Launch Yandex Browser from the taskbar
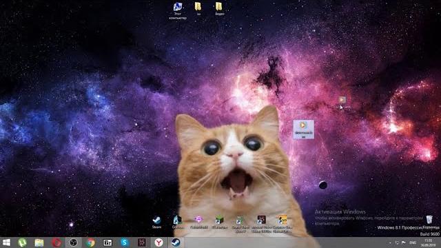Viewport: 441px width, 248px height. [x=159, y=242]
